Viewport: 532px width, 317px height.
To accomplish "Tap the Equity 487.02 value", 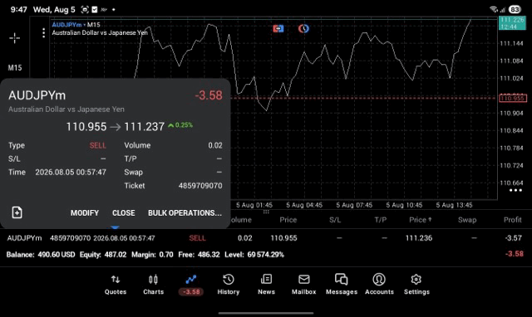I will point(116,254).
